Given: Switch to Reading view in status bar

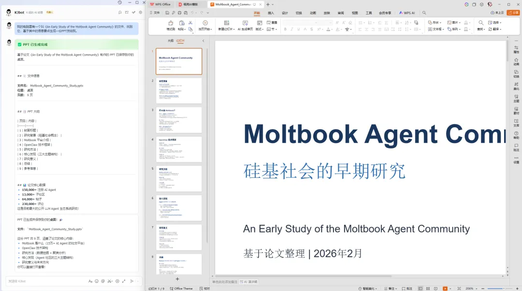Looking at the screenshot, I should point(435,288).
